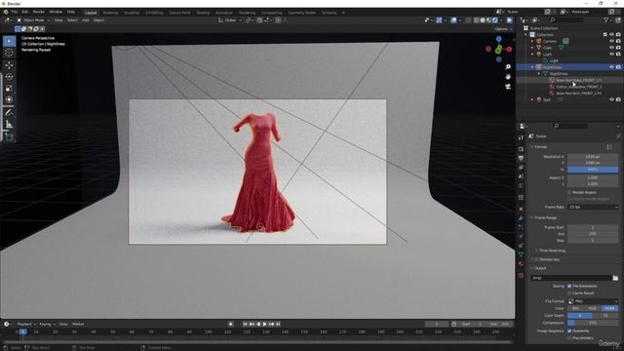The height and width of the screenshot is (351, 624).
Task: Toggle Light object visibility eye
Action: 611,54
